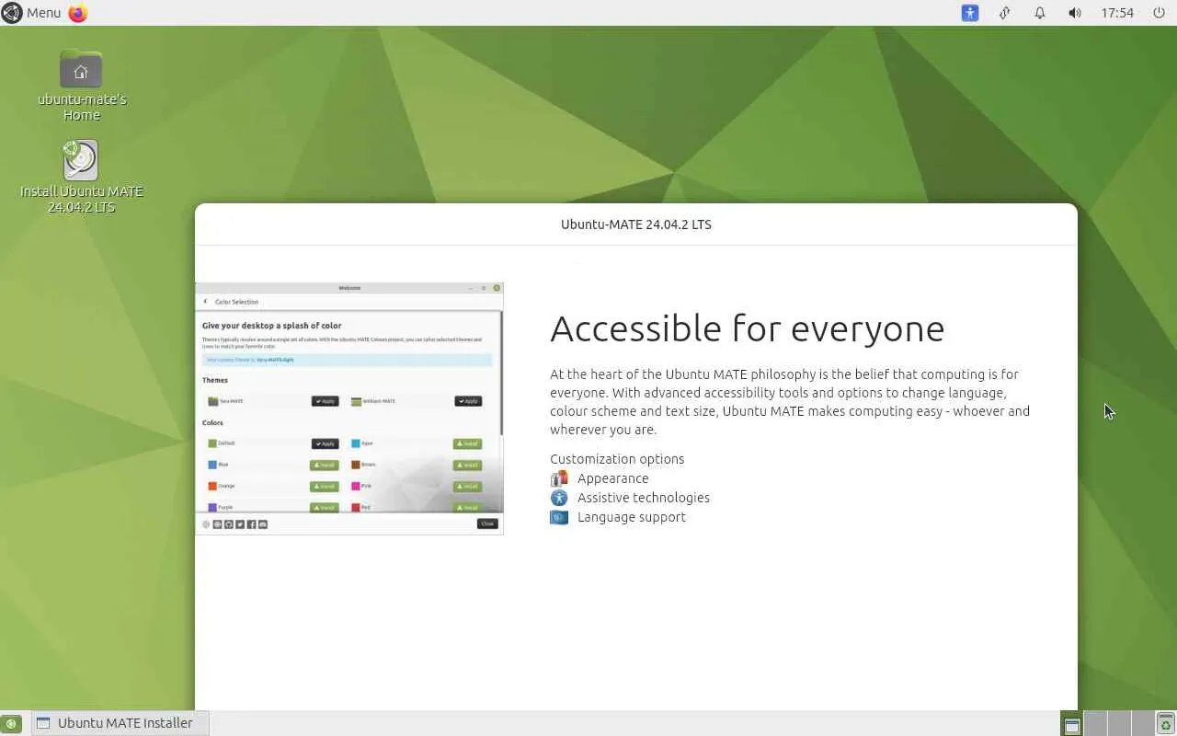Click the Color Selection slideshow screenshot

click(x=349, y=408)
